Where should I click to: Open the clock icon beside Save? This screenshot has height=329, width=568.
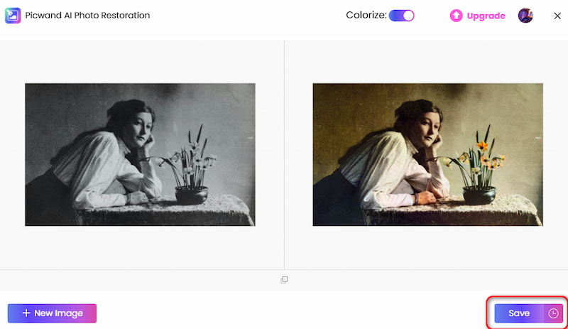click(553, 313)
